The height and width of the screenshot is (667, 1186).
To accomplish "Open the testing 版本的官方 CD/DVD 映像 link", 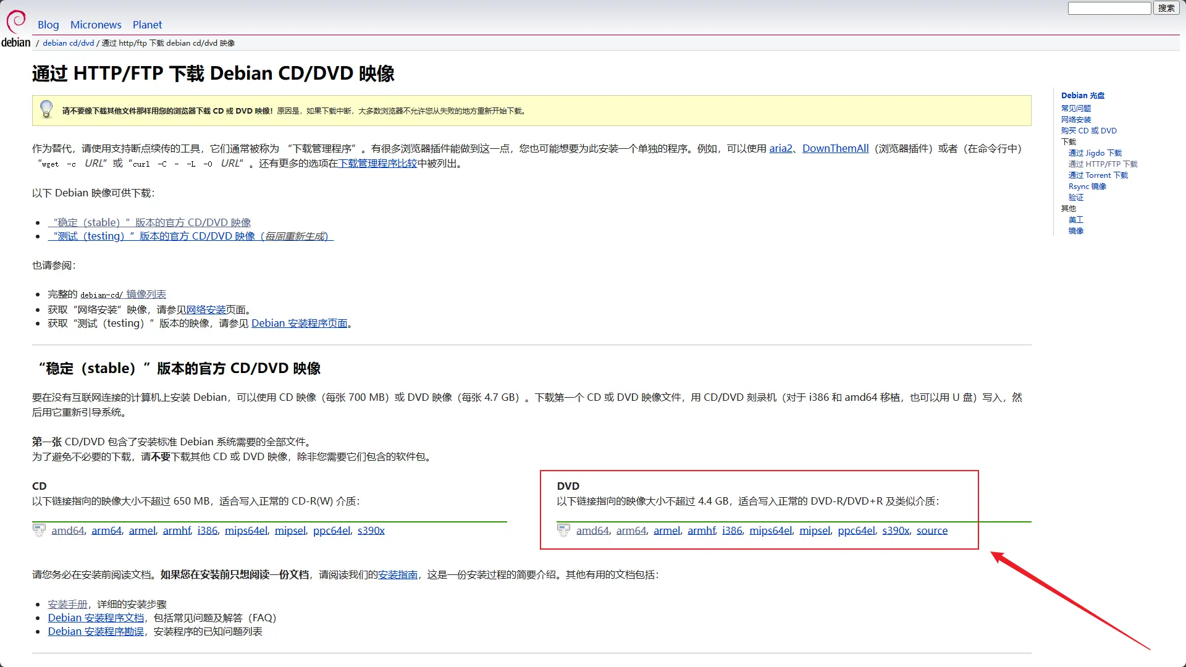I will [x=191, y=236].
